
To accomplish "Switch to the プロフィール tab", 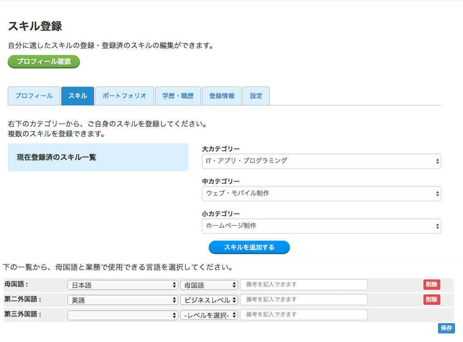I will 34,96.
